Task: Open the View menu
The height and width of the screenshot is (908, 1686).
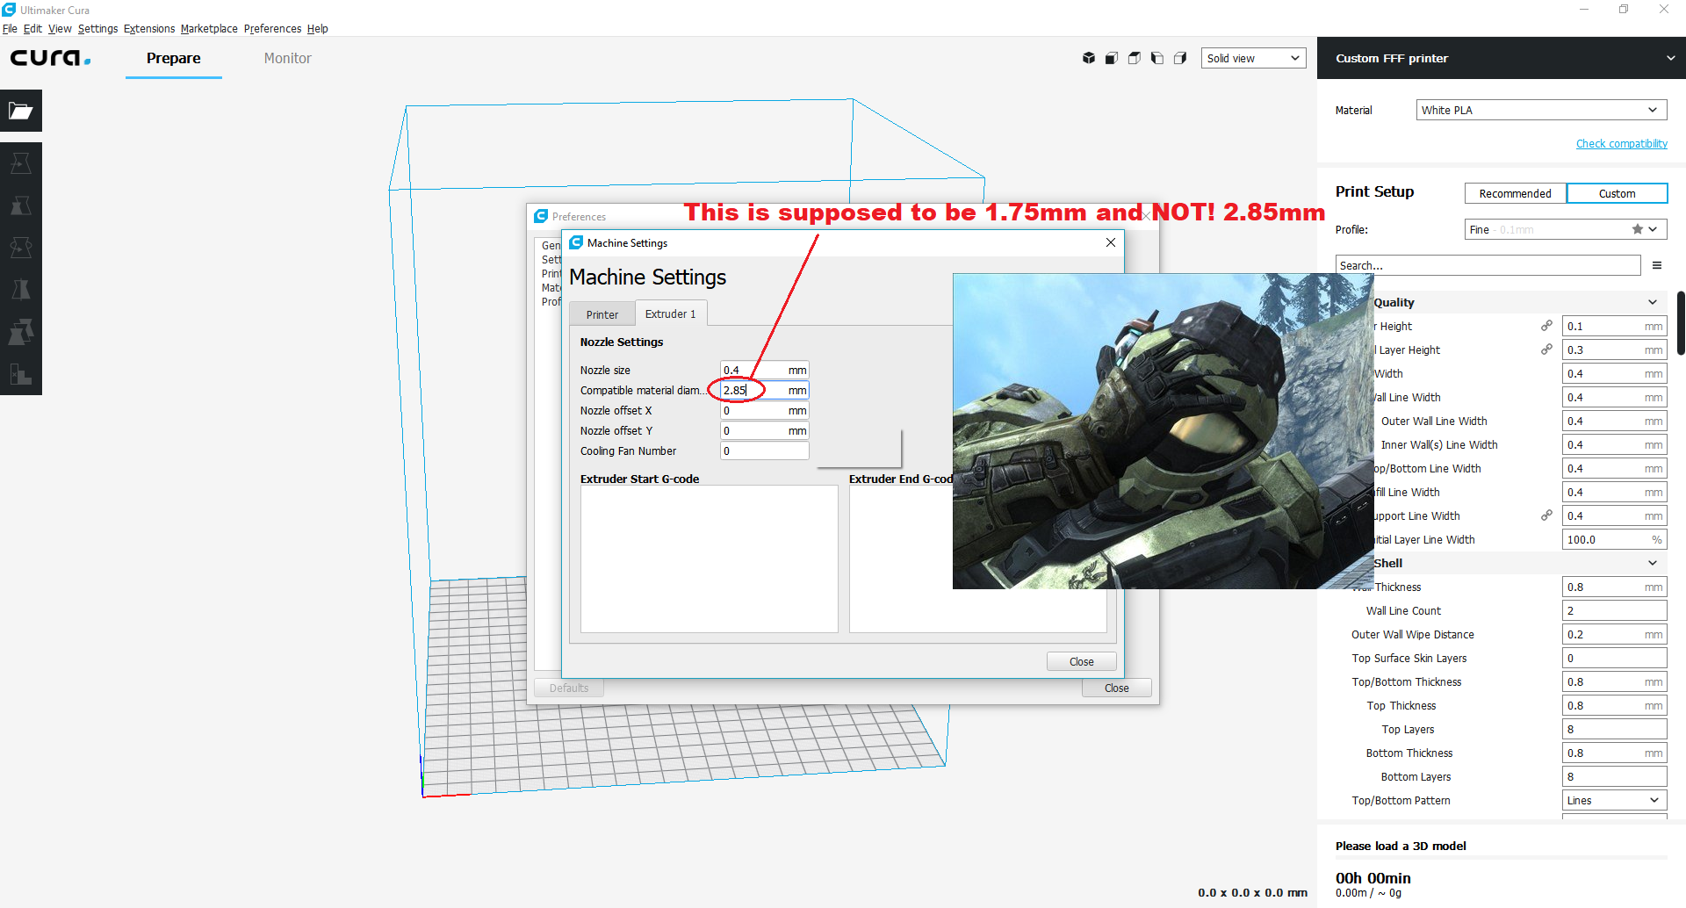Action: [x=60, y=29]
